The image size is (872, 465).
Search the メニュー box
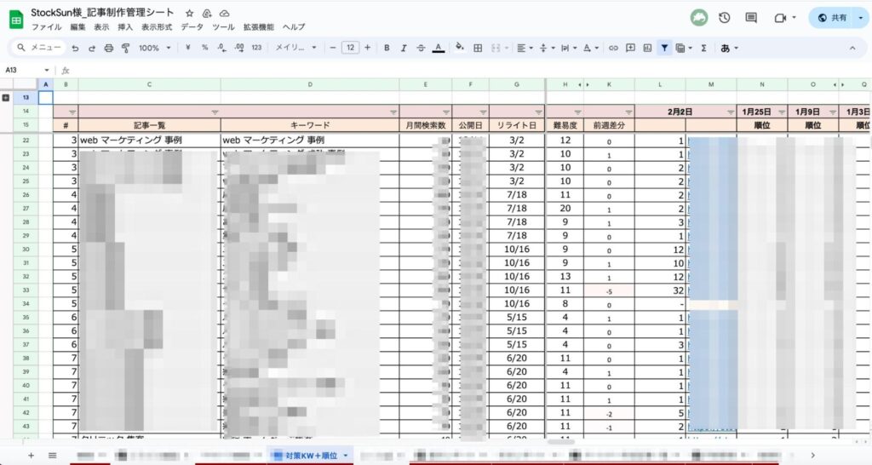click(38, 48)
